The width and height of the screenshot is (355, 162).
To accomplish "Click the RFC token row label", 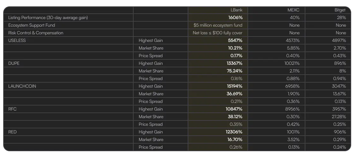I will click(x=12, y=109).
